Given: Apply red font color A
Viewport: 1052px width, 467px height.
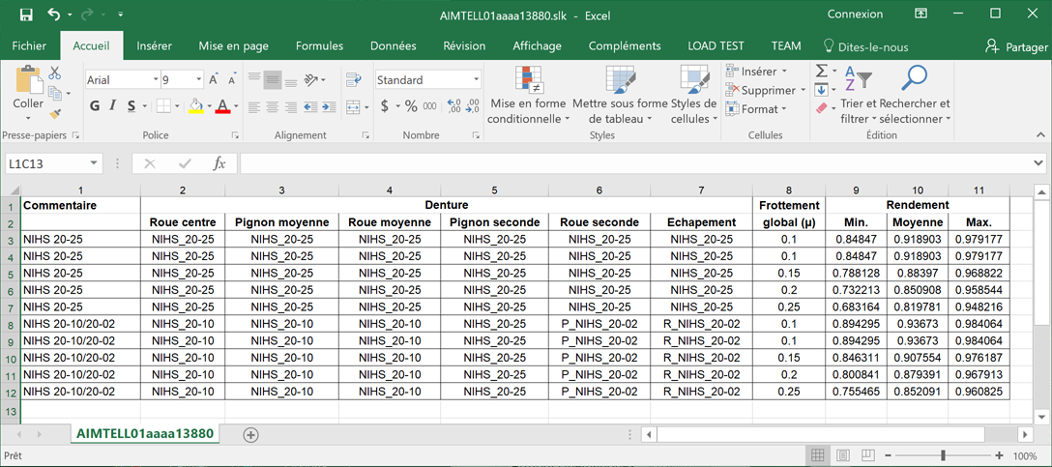Looking at the screenshot, I should (x=222, y=106).
